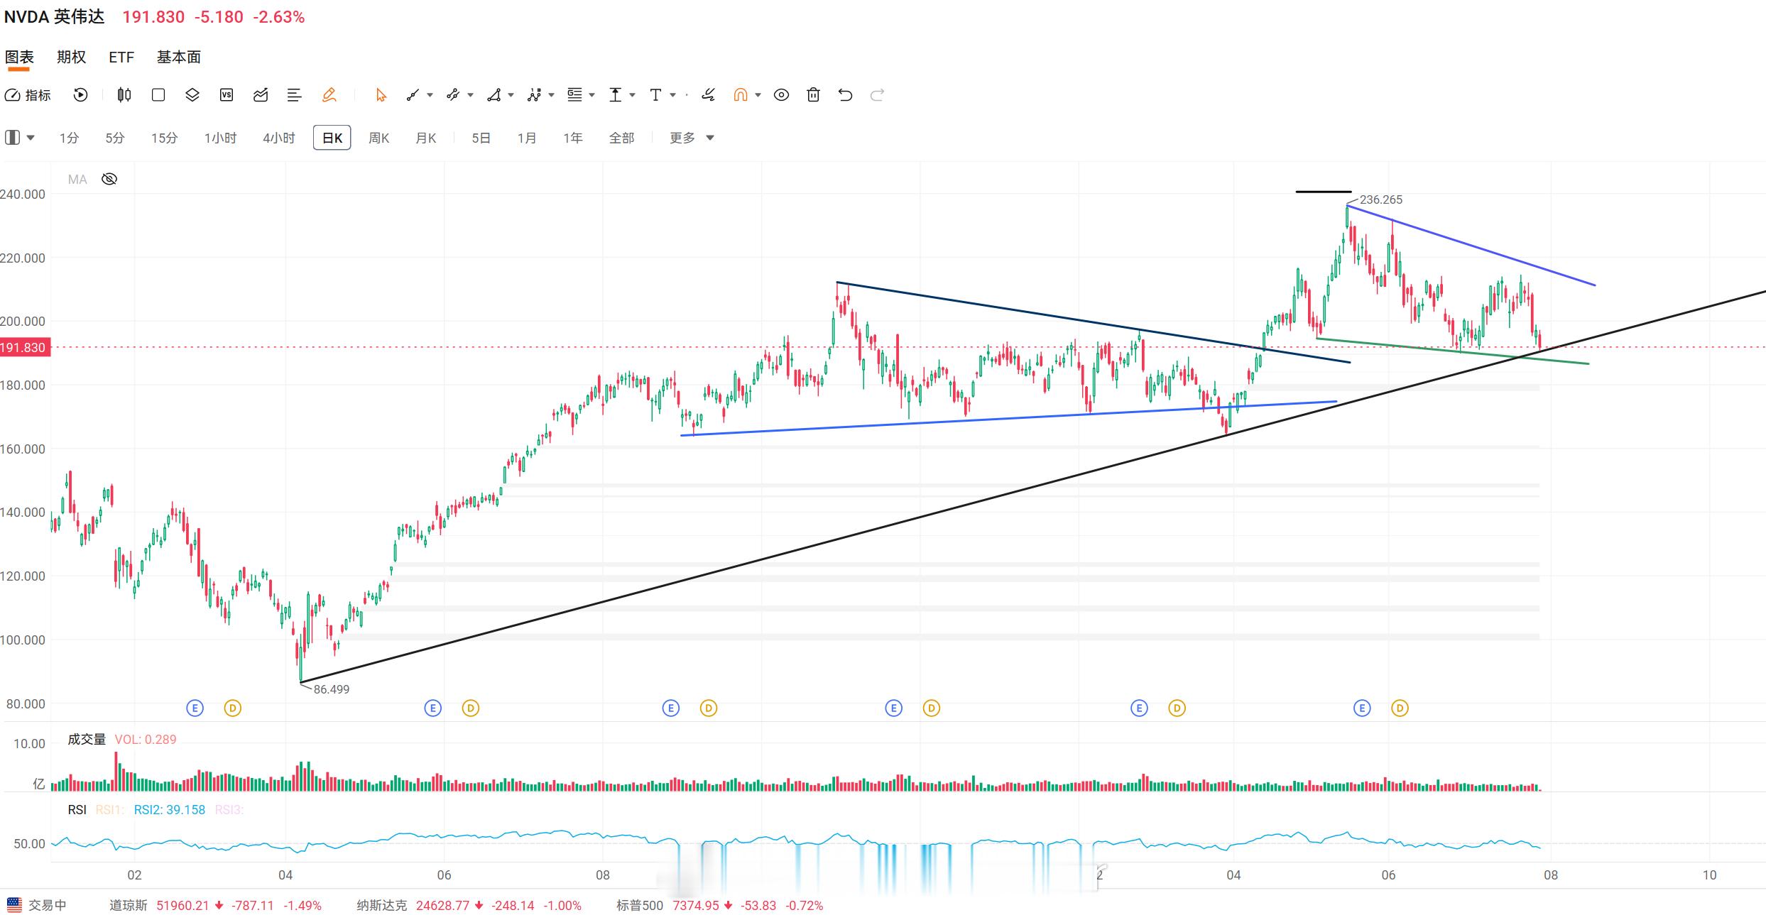Select the 周K weekly timeframe
The height and width of the screenshot is (915, 1766).
(378, 138)
